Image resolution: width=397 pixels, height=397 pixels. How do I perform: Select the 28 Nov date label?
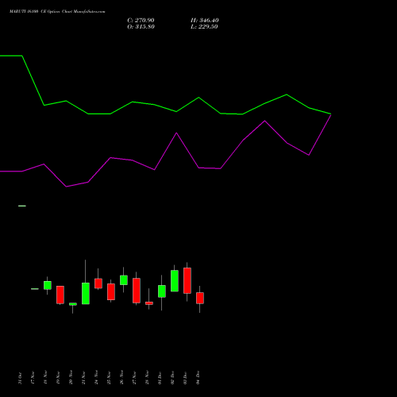pos(147,378)
